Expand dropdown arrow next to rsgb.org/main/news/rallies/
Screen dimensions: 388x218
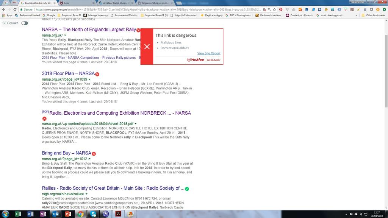pyautogui.click(x=86, y=194)
